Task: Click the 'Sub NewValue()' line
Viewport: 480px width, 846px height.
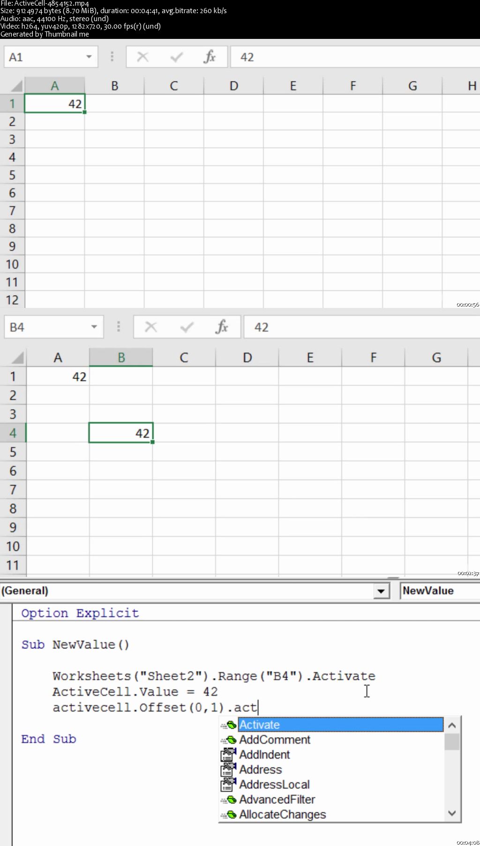Action: tap(75, 644)
